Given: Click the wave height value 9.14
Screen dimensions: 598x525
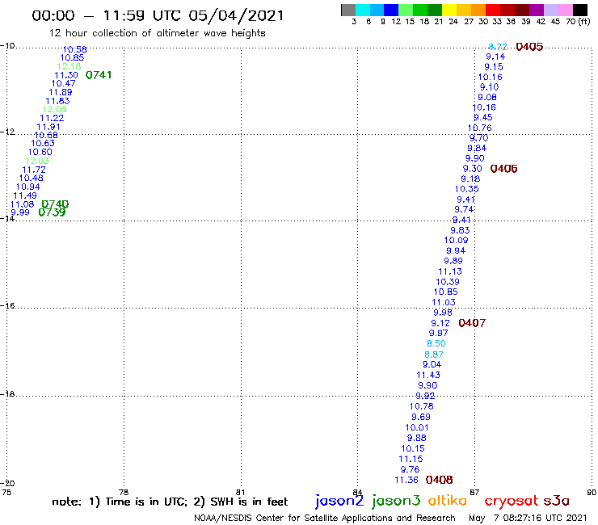Looking at the screenshot, I should point(495,57).
